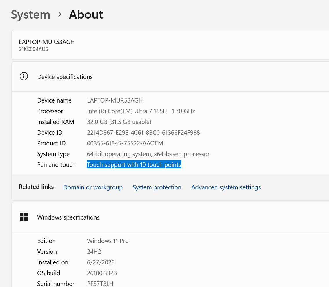Click the Installed on label
This screenshot has height=287, width=329.
pyautogui.click(x=53, y=262)
